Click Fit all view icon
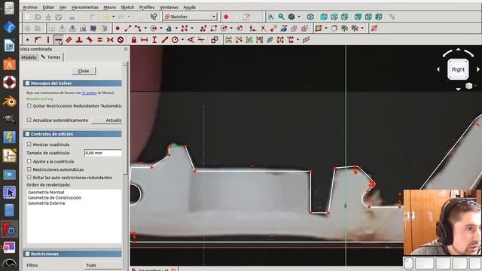Screen dimensions: 482x271 click(271, 17)
